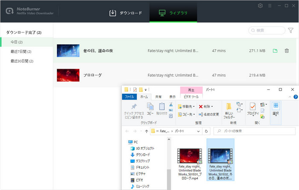The width and height of the screenshot is (299, 190).
Task: Select 3D オブジェクト in tree
Action: (142, 148)
